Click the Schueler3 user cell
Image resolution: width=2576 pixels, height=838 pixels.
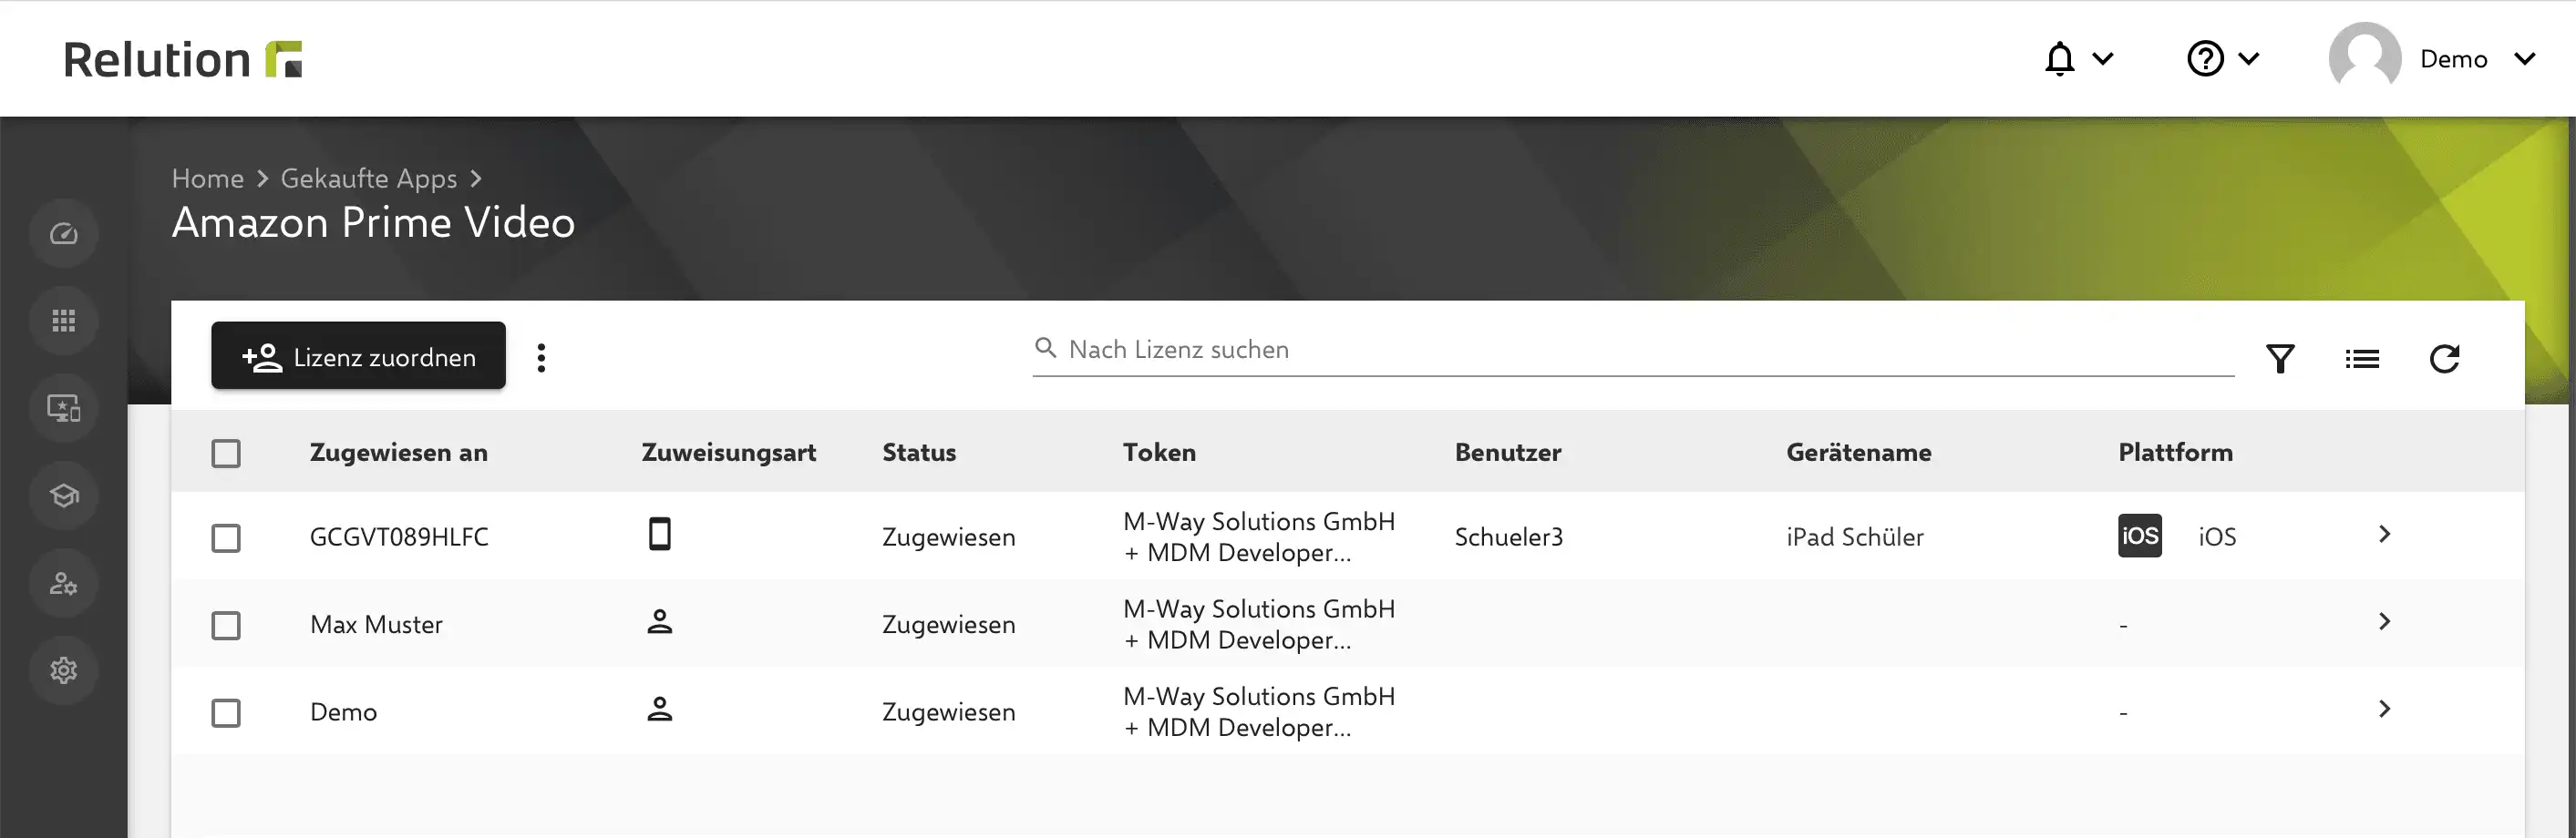tap(1508, 537)
